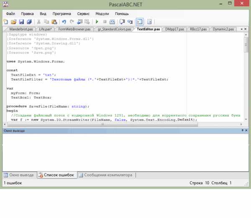Image resolution: width=251 pixels, height=218 pixels.
Task: Copy selection with the toolbar copy icon
Action: [x=46, y=22]
